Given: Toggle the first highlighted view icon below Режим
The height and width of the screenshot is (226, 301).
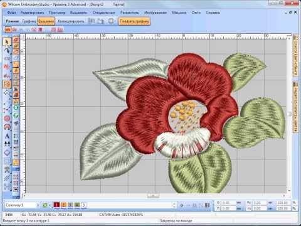Looking at the screenshot, I should click(8, 30).
